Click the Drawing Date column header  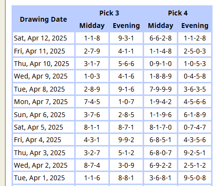click(x=43, y=19)
